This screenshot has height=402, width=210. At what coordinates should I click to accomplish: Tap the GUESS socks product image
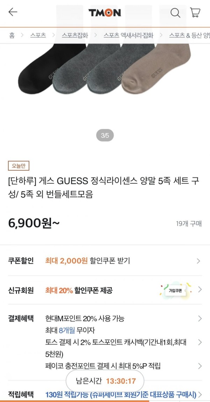105,68
